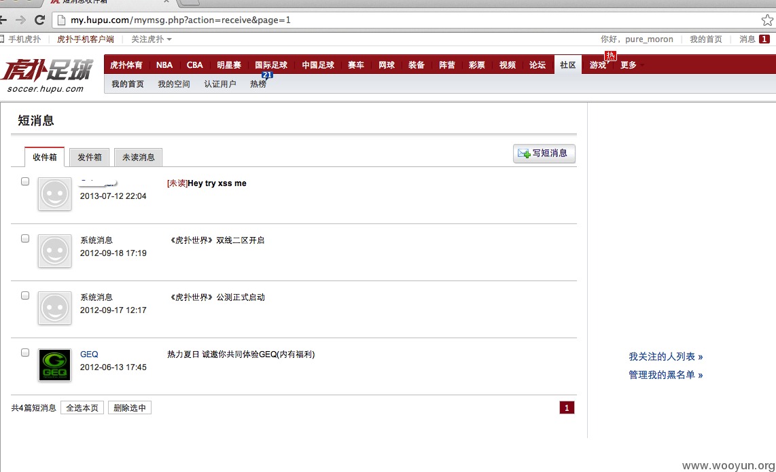Go to 我的空间 in sub-navigation
Screen dimensions: 776x472
click(x=174, y=84)
